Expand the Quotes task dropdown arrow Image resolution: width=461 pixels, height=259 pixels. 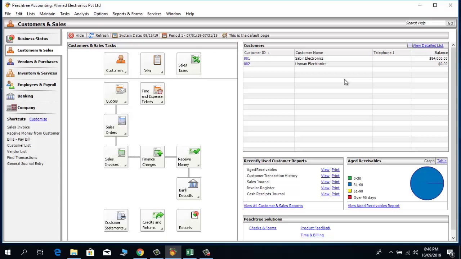125,102
